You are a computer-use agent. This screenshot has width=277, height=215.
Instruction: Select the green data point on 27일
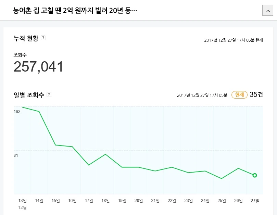254,176
